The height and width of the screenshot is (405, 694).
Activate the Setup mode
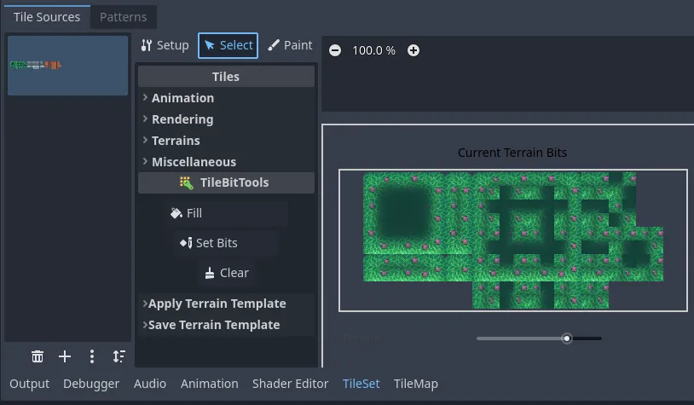pyautogui.click(x=165, y=45)
